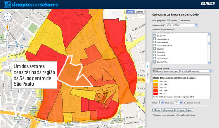Collapse the side menu arrow tab

(x=148, y=66)
